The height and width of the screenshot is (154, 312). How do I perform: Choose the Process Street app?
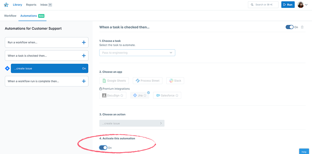147,81
